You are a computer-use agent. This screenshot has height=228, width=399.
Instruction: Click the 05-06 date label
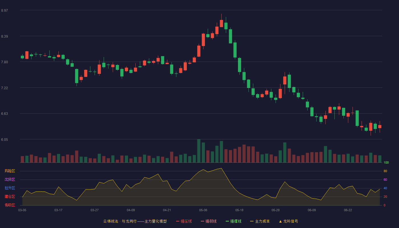coord(203,210)
